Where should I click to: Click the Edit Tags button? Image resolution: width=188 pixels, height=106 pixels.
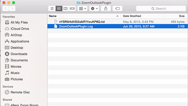click(117, 8)
